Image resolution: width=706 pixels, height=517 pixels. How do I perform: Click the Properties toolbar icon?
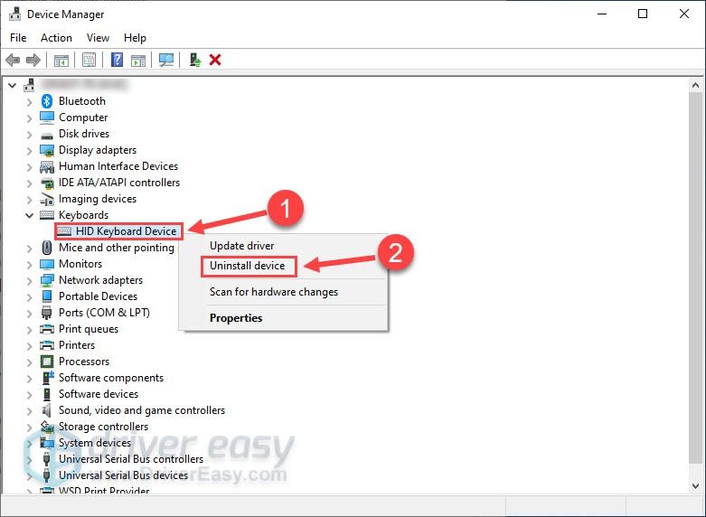(89, 60)
